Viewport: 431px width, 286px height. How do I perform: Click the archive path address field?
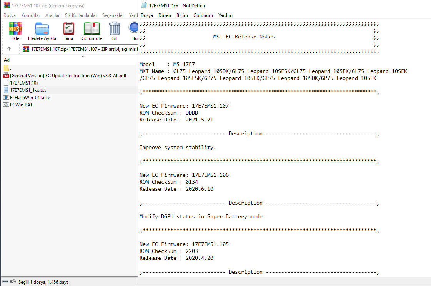click(x=80, y=49)
